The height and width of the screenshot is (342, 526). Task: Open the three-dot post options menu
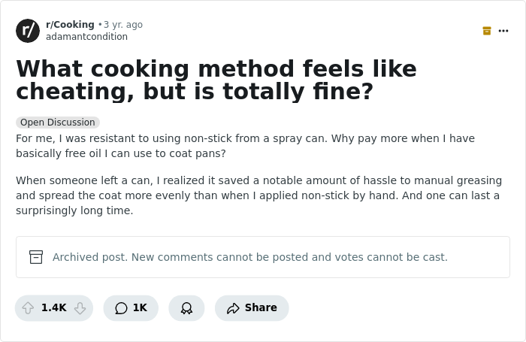pyautogui.click(x=503, y=31)
